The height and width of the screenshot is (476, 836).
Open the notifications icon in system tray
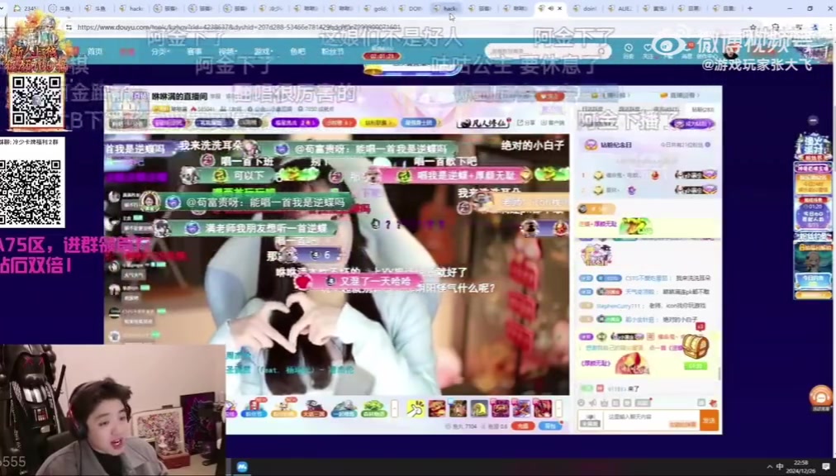click(x=826, y=467)
